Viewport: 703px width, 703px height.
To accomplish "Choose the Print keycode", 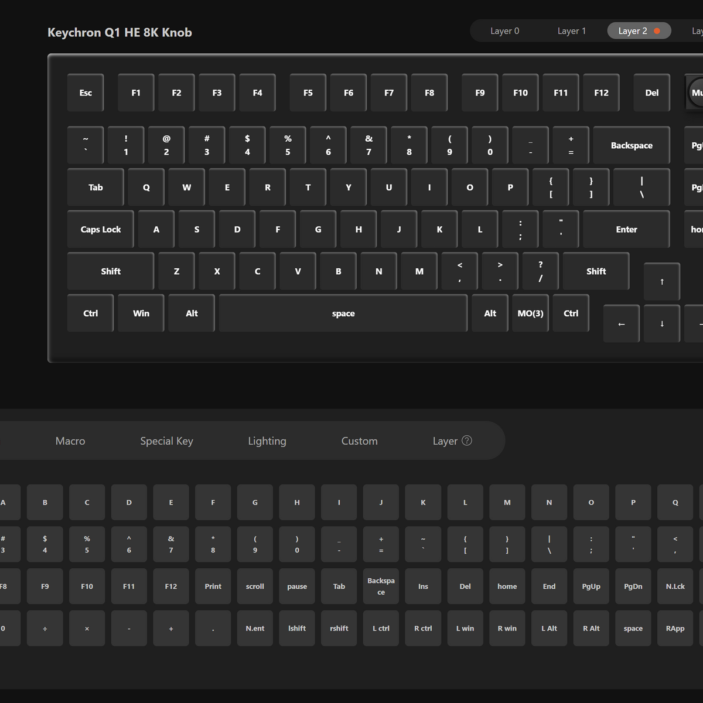I will pos(213,586).
